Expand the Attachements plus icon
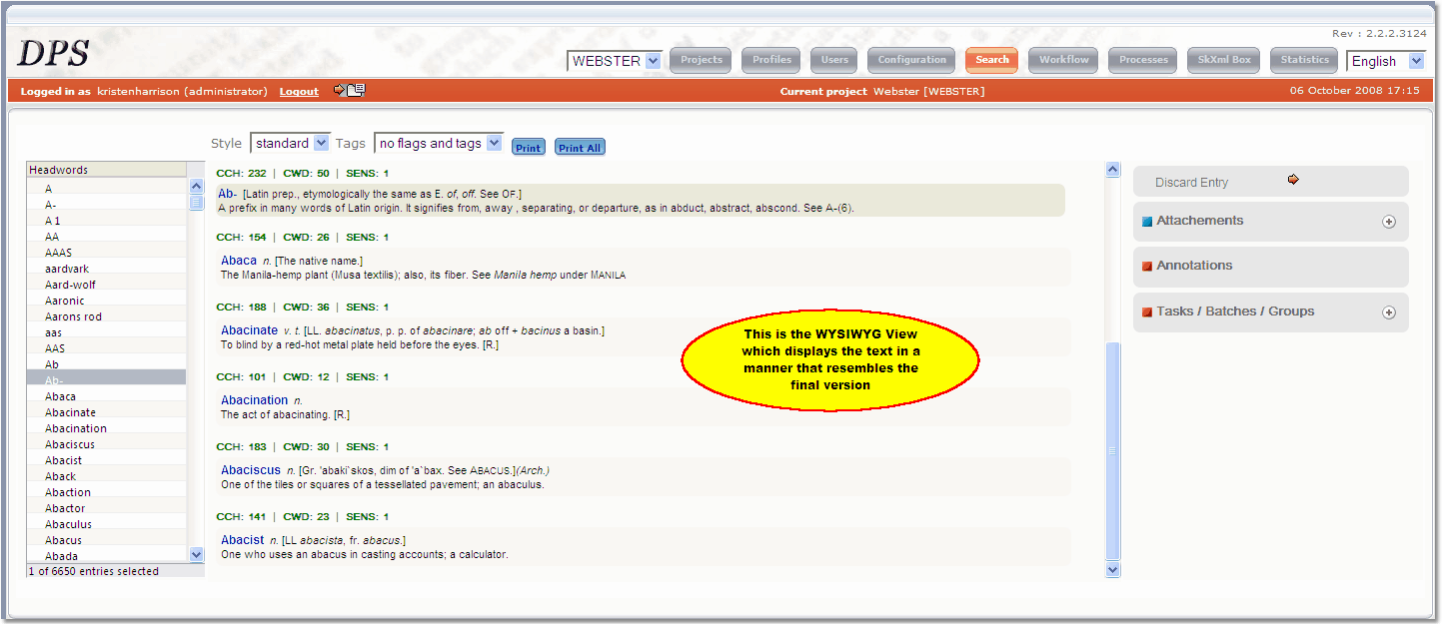This screenshot has width=1442, height=626. point(1389,222)
